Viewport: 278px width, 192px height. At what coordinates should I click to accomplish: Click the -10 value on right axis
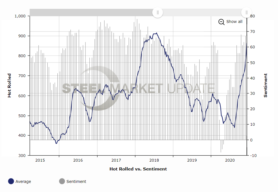tap(253, 156)
